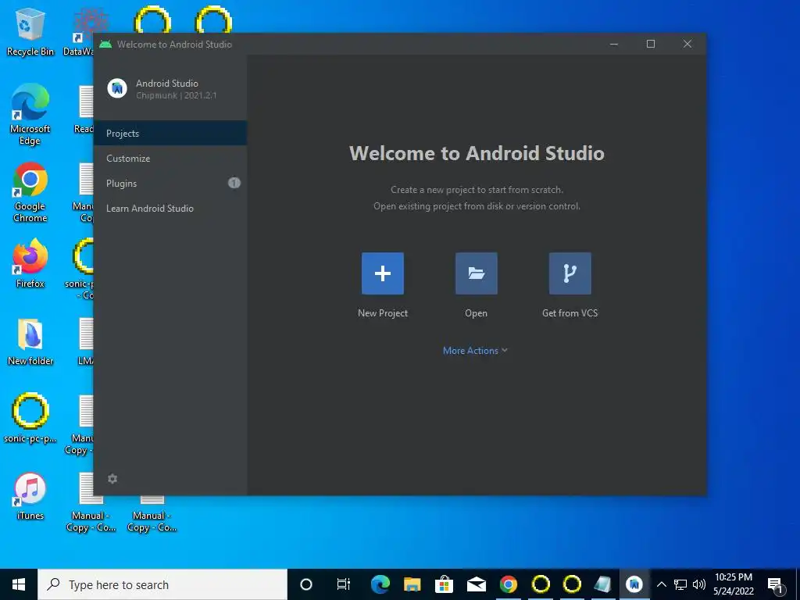Open the Windows Start menu

click(x=19, y=584)
